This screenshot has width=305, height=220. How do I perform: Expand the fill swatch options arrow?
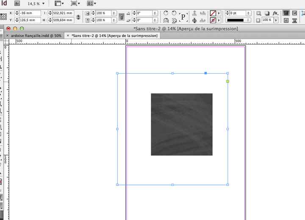click(219, 13)
